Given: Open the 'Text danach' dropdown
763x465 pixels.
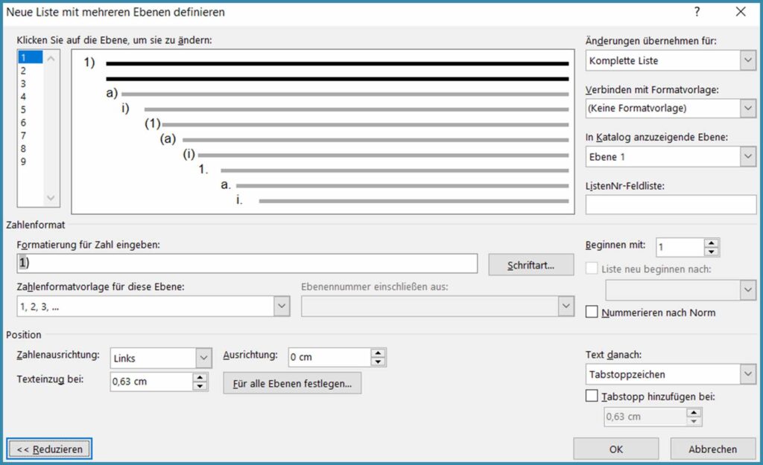Looking at the screenshot, I should point(748,374).
